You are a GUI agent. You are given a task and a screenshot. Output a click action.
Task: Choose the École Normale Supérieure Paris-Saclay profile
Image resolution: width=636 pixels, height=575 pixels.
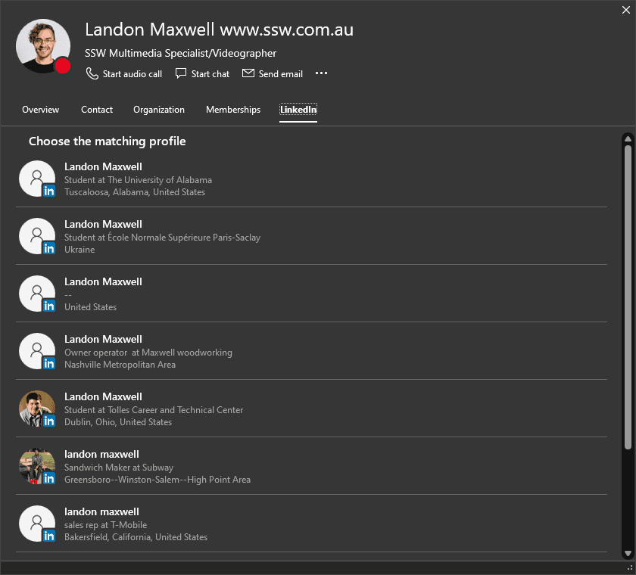point(162,237)
